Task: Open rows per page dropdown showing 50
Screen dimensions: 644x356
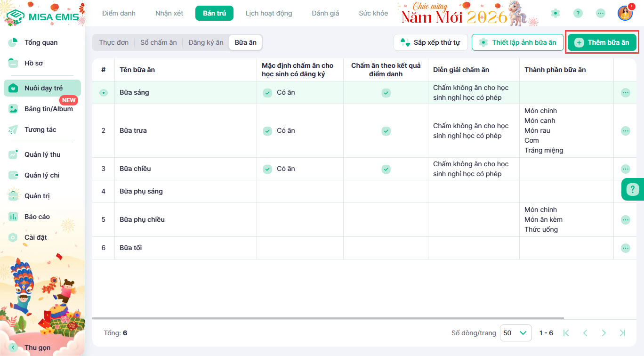Action: tap(515, 333)
